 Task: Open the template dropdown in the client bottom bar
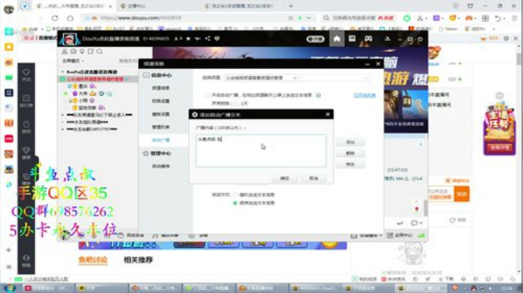click(x=367, y=236)
